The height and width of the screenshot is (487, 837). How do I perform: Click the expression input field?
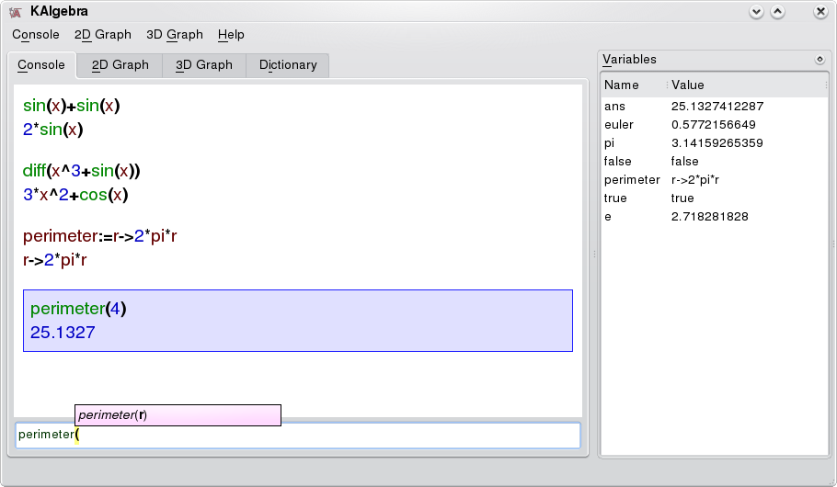[x=298, y=436]
